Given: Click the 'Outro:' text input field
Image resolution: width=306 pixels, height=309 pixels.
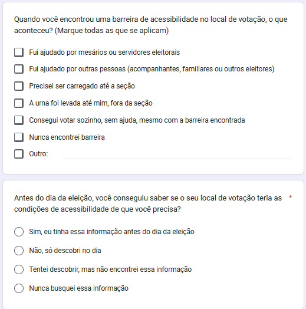Looking at the screenshot, I should 177,154.
